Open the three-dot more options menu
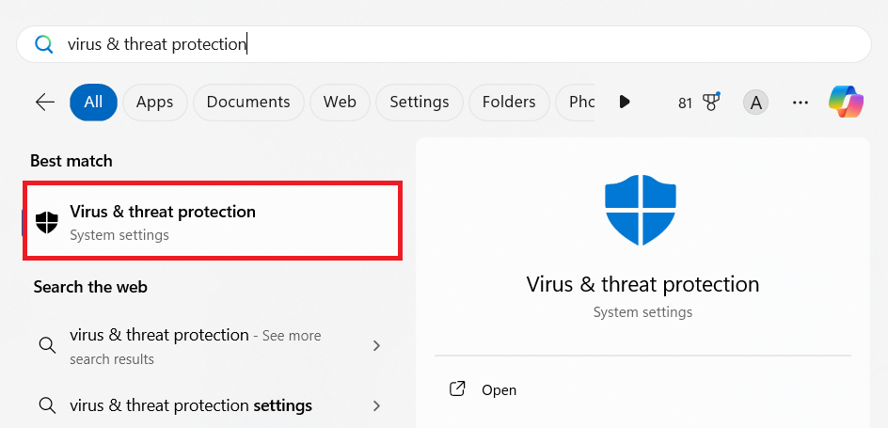This screenshot has height=428, width=888. pos(801,102)
